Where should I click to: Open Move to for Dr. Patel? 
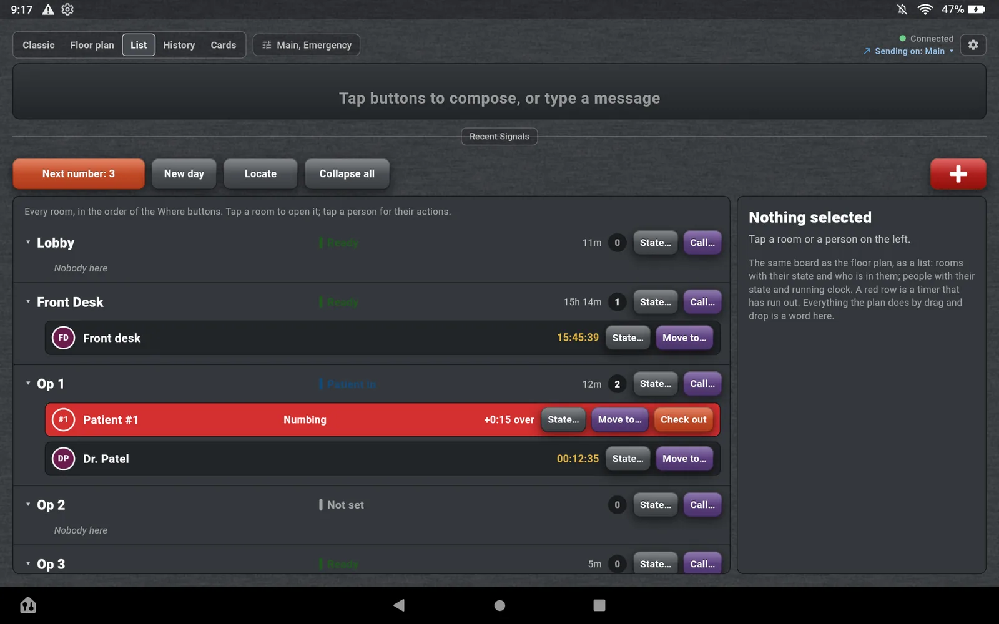point(684,459)
